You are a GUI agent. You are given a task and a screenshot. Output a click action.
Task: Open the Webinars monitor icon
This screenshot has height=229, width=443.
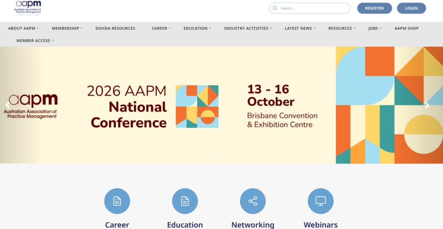pyautogui.click(x=321, y=201)
